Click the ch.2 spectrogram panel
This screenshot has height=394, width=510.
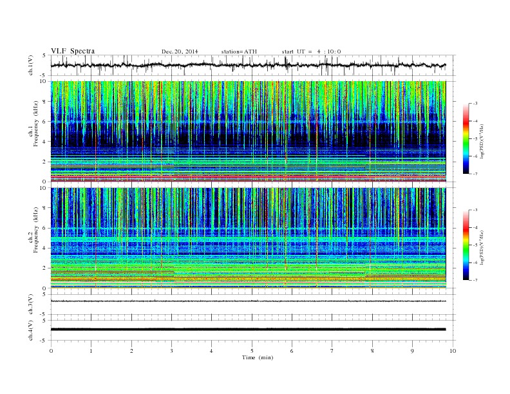(248, 238)
